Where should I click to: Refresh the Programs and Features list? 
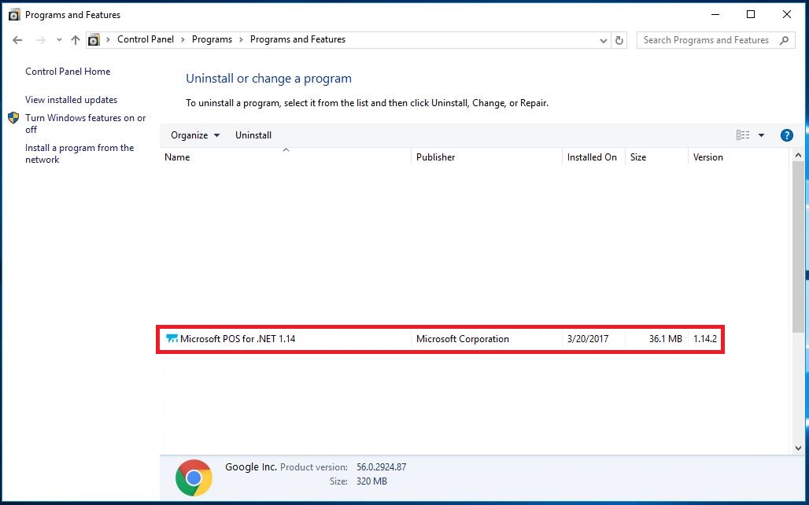pos(619,40)
